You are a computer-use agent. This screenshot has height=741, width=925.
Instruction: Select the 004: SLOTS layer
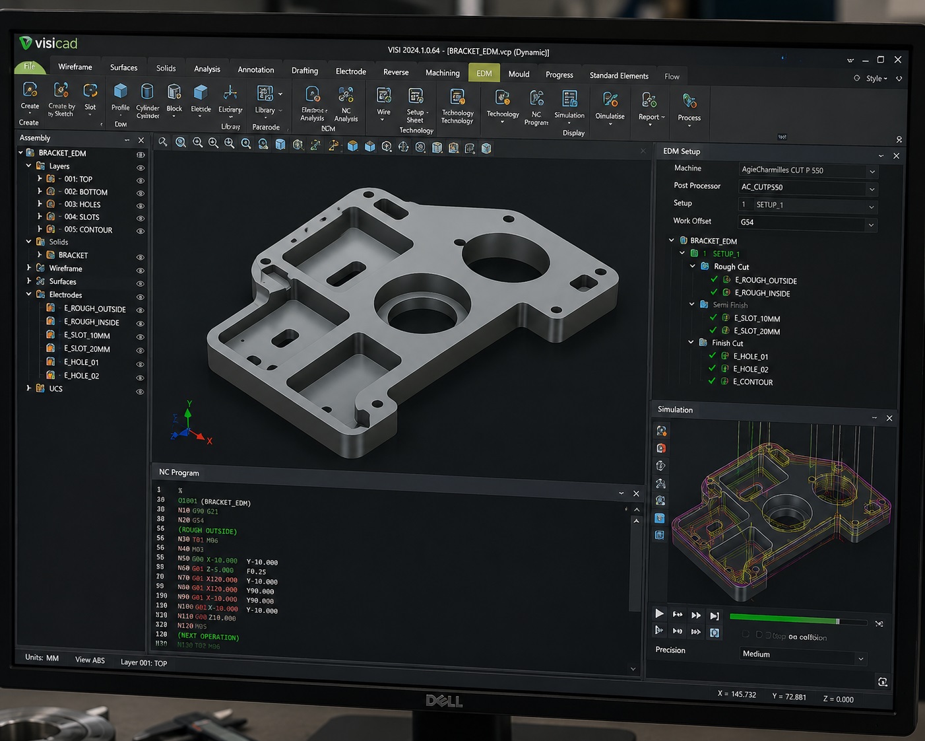point(82,217)
